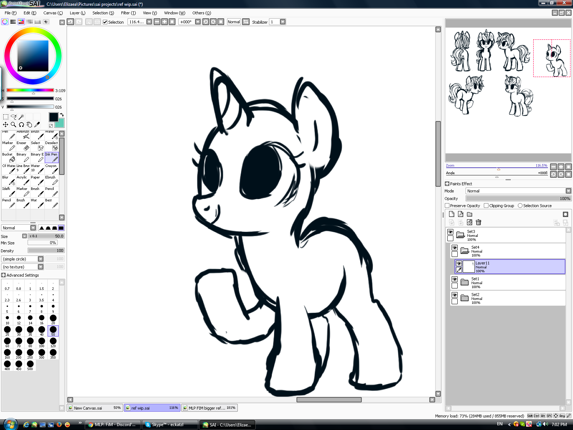The width and height of the screenshot is (573, 430).
Task: Click the brush Size input field
Action: 47,236
